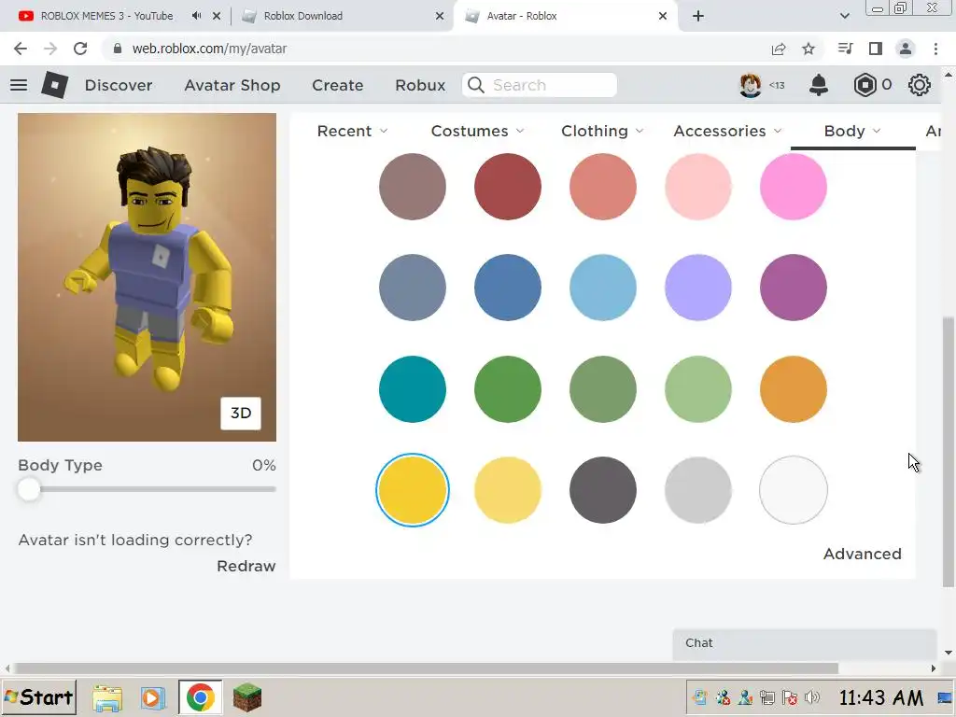Click the user avatar headshot icon
956x717 pixels.
point(751,85)
